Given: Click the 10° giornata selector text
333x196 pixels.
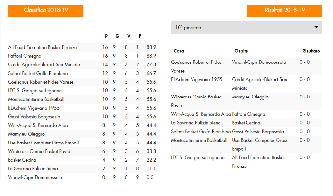Looking at the screenshot, I should point(188,28).
